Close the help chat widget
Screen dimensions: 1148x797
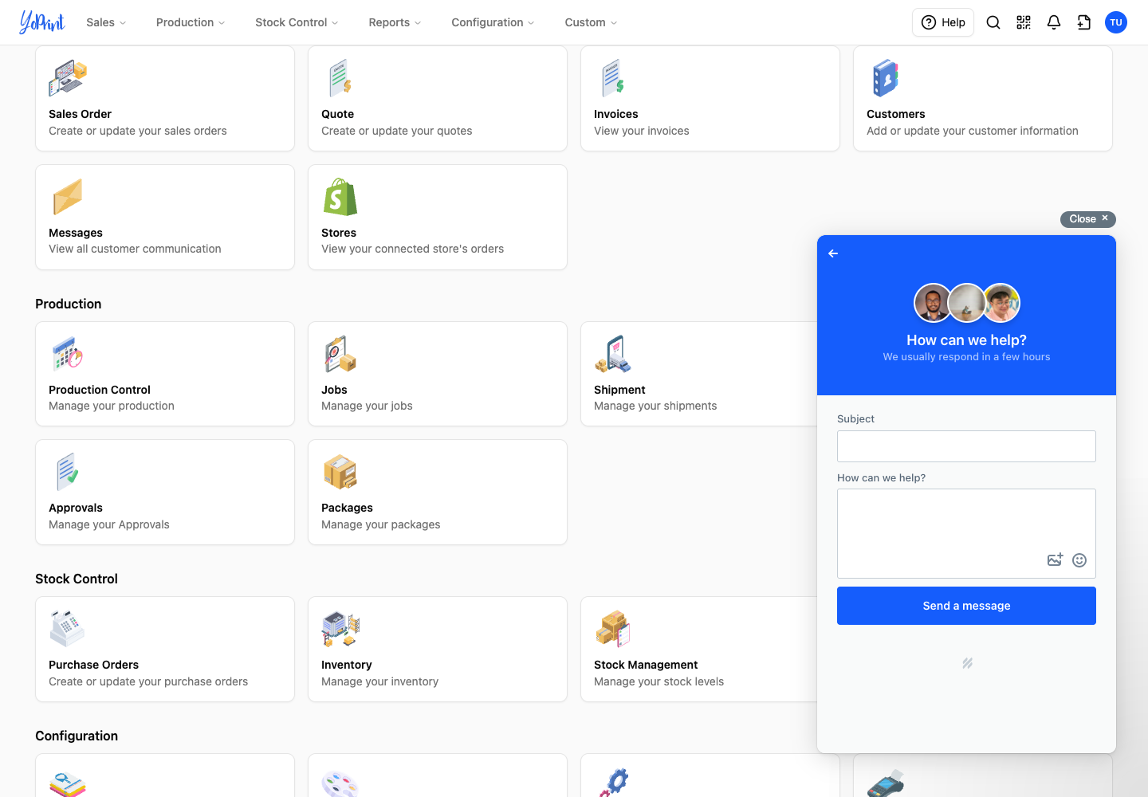coord(1088,219)
